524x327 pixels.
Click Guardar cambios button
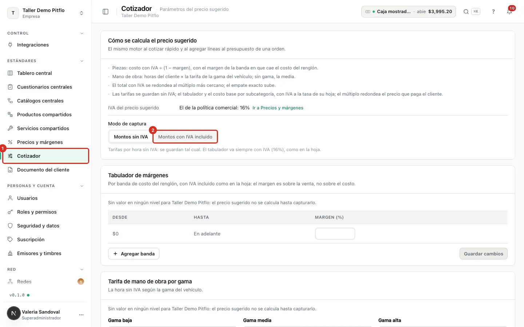pos(483,254)
